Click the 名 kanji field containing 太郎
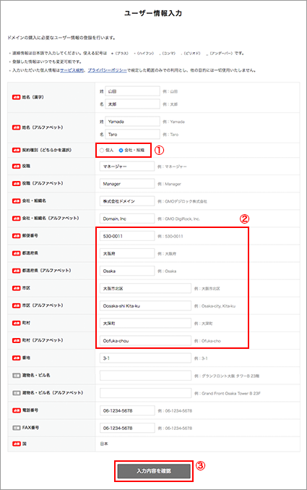Screen dimensions: 307x490 133,104
